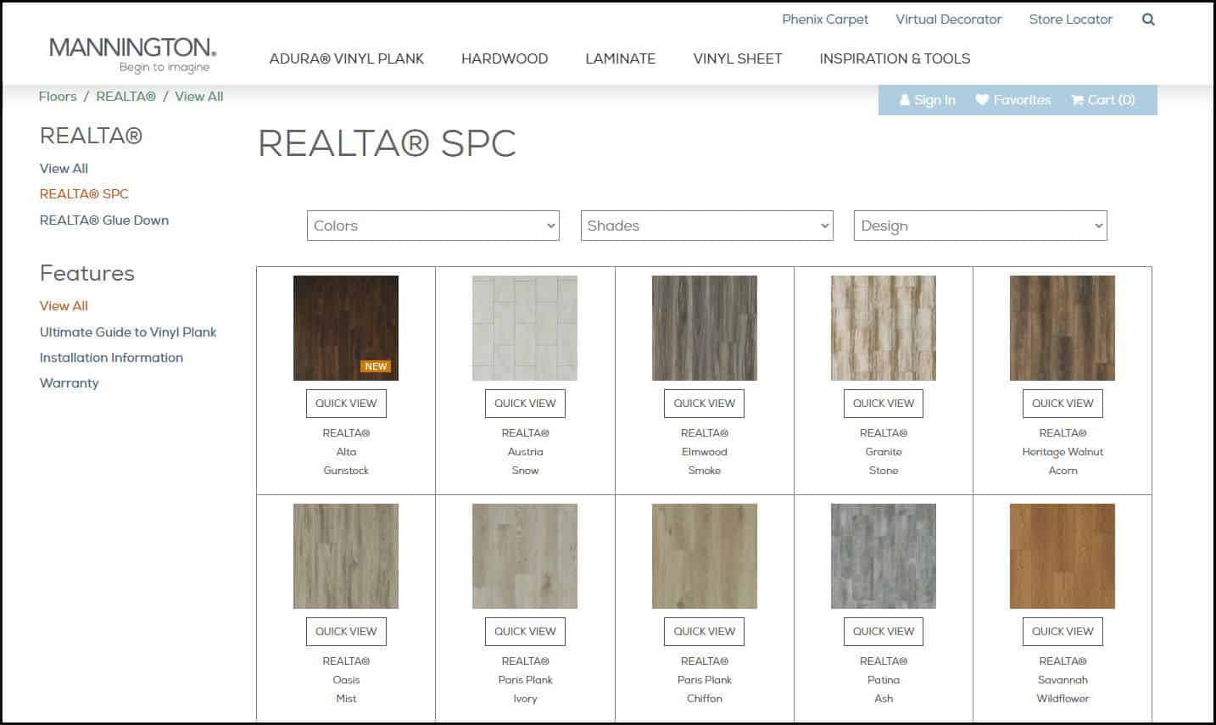Open Ultimate Guide to Vinyl Plank

(x=128, y=332)
